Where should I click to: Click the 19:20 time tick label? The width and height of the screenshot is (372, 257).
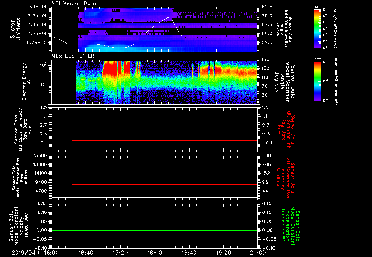coord(223,253)
